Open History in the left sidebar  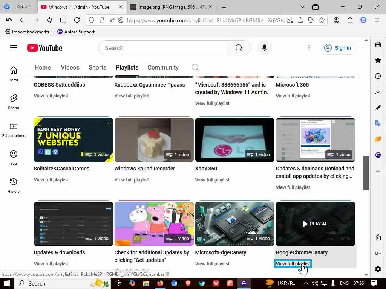(x=14, y=186)
